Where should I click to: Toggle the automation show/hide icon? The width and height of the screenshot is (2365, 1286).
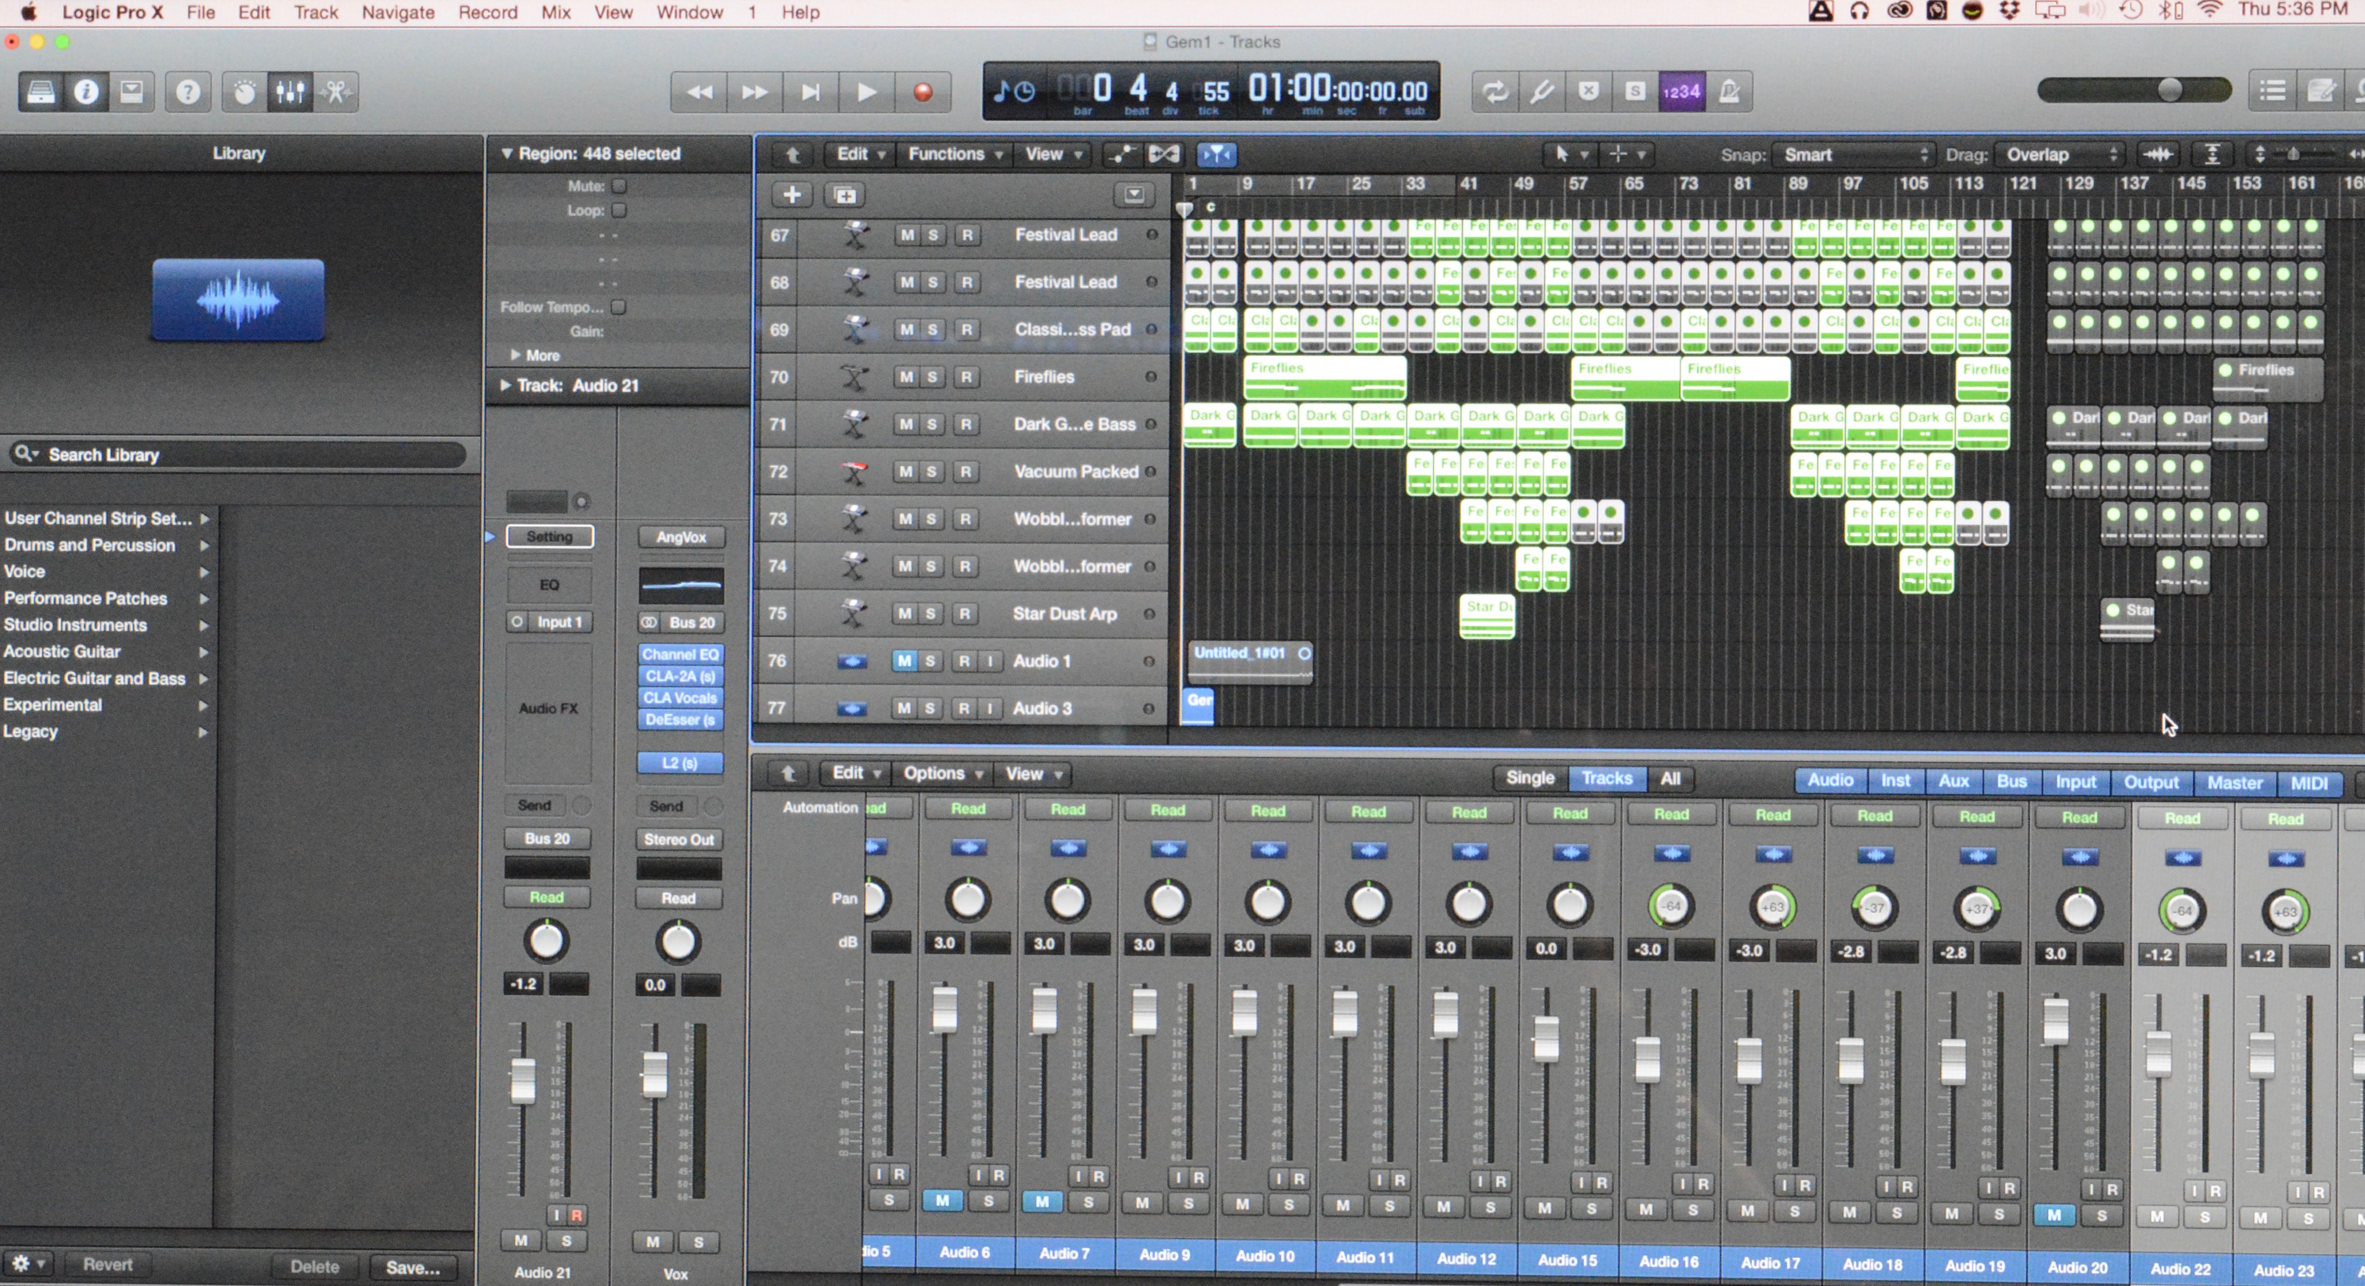point(1121,154)
